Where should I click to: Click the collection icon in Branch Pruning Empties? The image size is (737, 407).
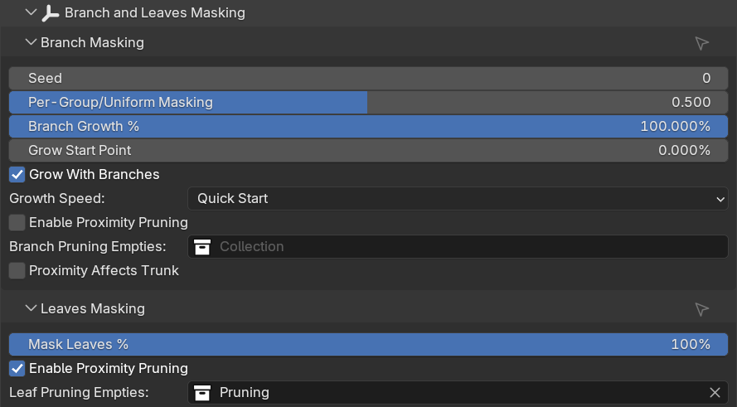(202, 247)
